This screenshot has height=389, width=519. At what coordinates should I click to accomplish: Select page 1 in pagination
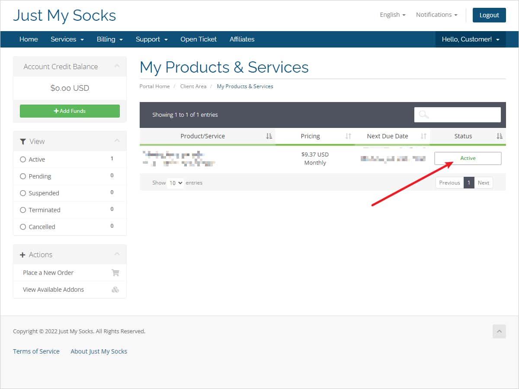click(x=469, y=183)
